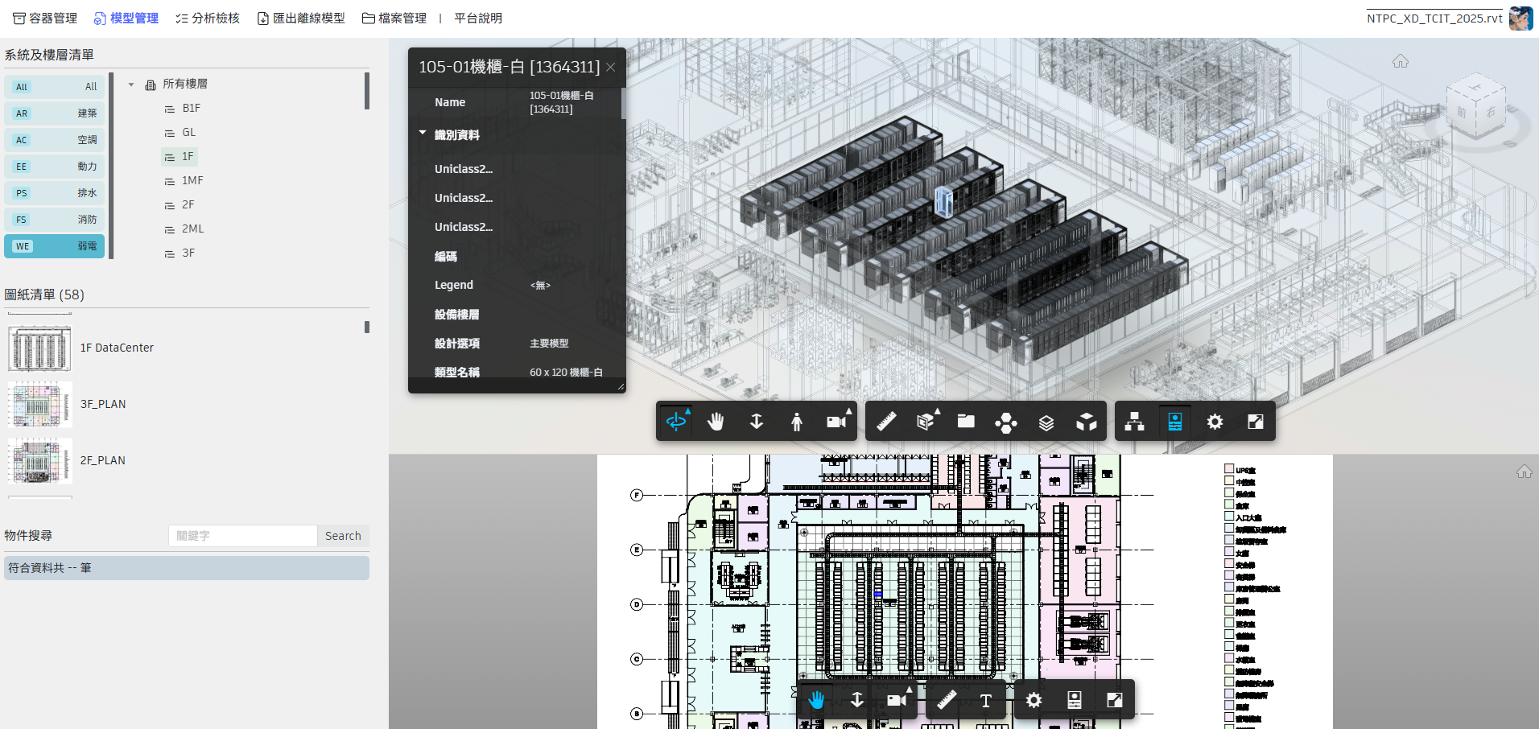
Task: Select the first-person walk tool
Action: pyautogui.click(x=796, y=421)
